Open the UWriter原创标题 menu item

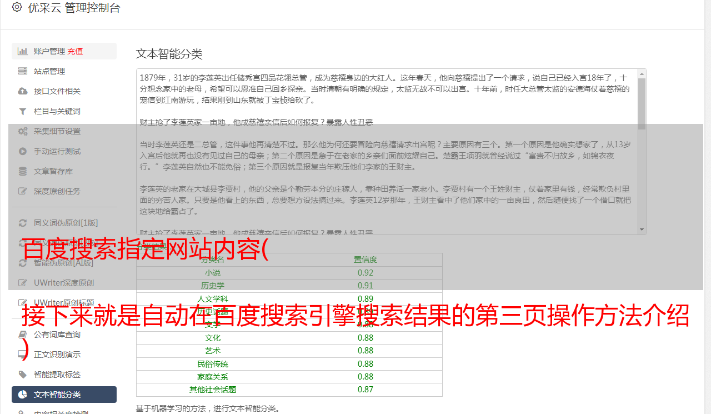[x=64, y=303]
